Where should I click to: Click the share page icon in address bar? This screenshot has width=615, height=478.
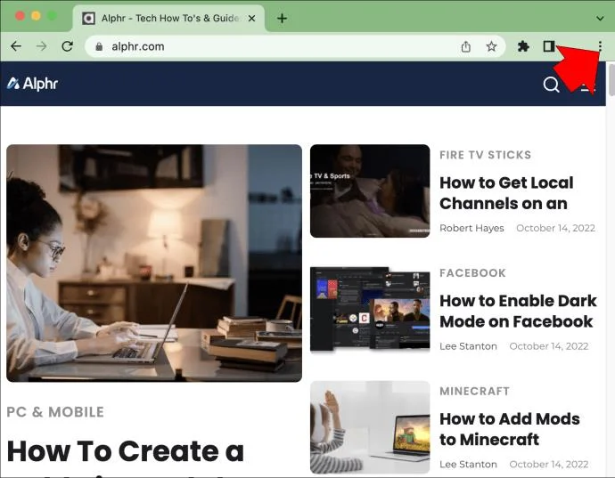(x=465, y=46)
